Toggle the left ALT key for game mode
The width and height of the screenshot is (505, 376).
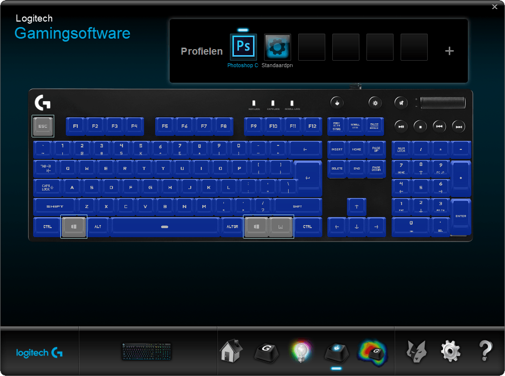tap(98, 227)
